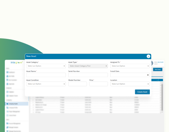
Task: Click the New Asset button behind dialog
Action: point(158,70)
